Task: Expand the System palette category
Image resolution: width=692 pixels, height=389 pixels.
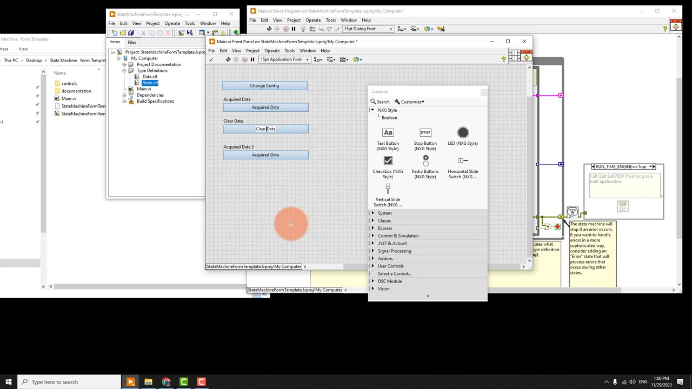Action: [372, 213]
